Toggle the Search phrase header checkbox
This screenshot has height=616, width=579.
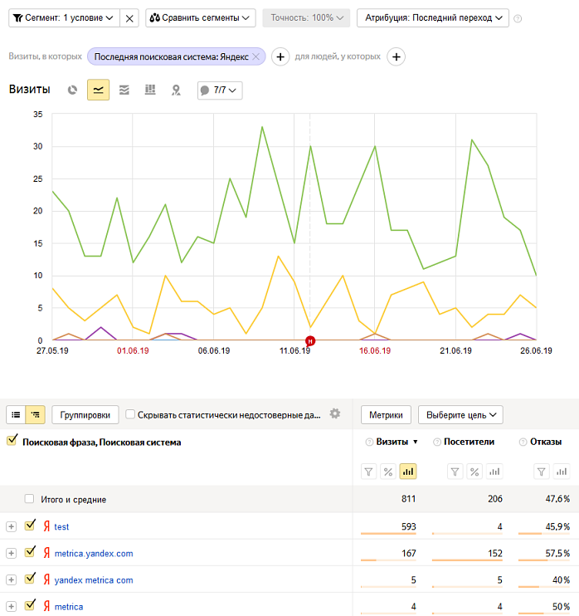[12, 440]
